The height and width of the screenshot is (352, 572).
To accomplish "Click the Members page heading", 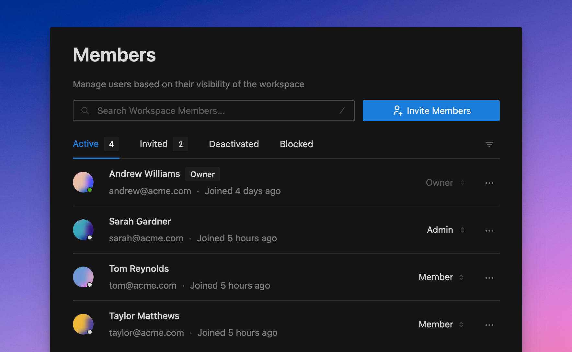I will 114,55.
